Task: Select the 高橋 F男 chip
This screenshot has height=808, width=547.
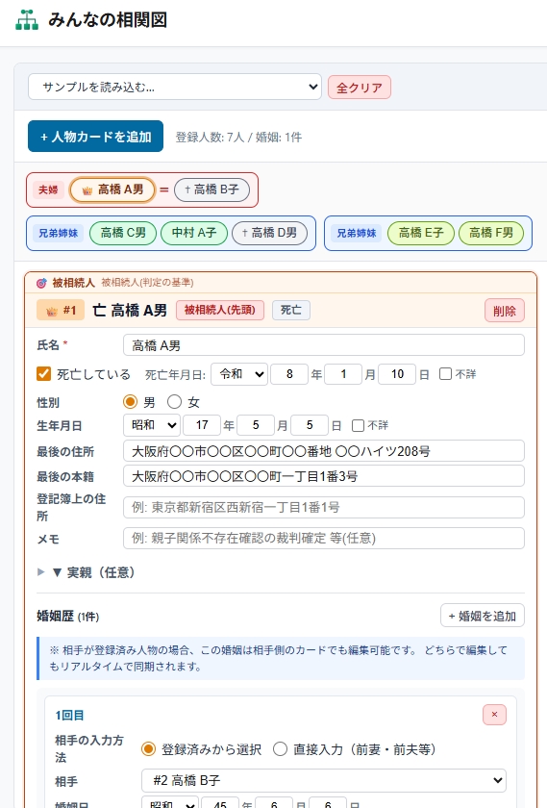Action: [x=491, y=233]
